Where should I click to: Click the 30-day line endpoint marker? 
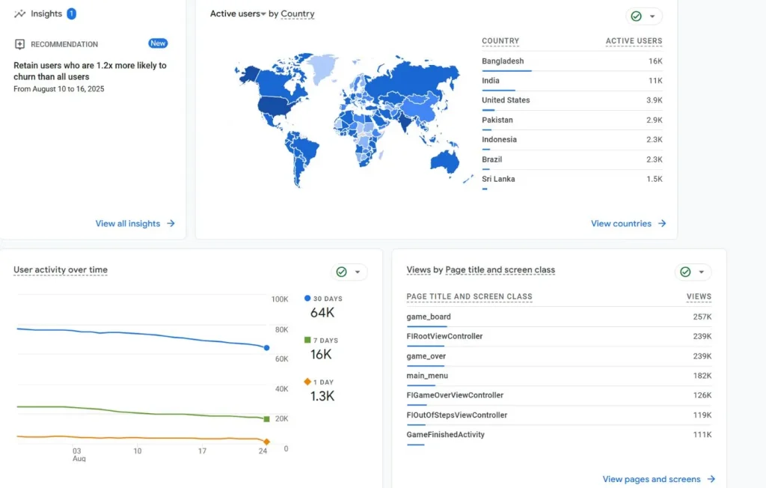click(266, 348)
